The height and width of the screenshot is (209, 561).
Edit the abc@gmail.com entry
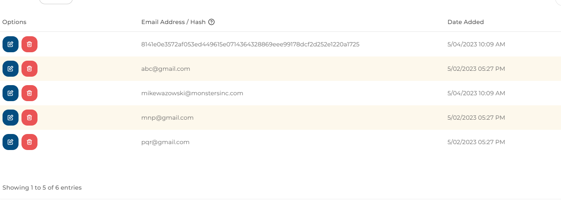pyautogui.click(x=11, y=69)
